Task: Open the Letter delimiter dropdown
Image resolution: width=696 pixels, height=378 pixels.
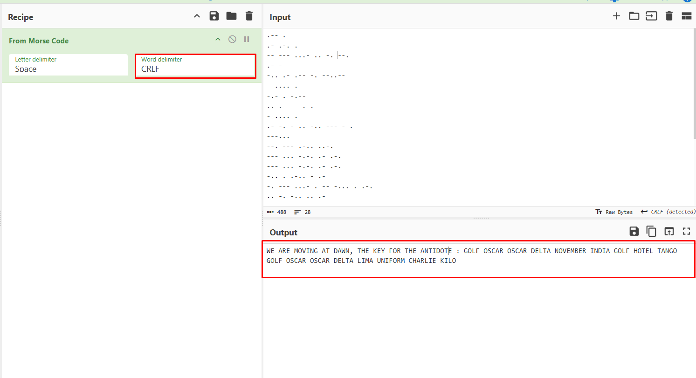Action: coord(68,65)
